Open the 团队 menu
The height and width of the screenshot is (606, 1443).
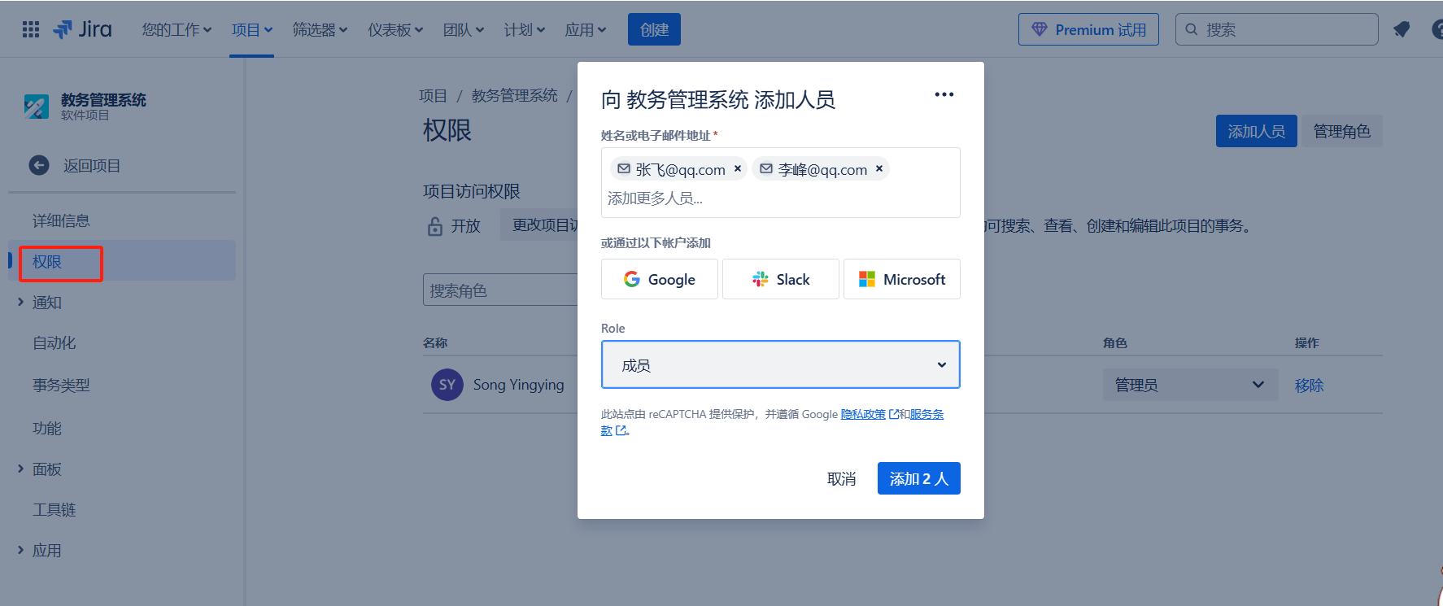(463, 30)
